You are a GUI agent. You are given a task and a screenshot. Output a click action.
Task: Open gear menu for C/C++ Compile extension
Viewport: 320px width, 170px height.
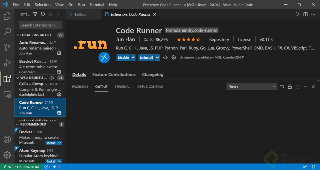59,94
